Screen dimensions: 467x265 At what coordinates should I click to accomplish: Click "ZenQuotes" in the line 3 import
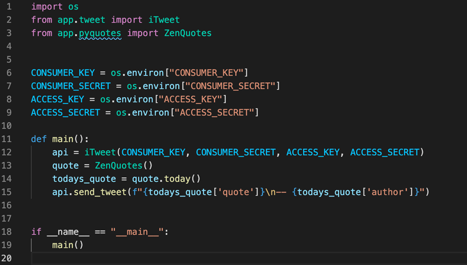188,33
